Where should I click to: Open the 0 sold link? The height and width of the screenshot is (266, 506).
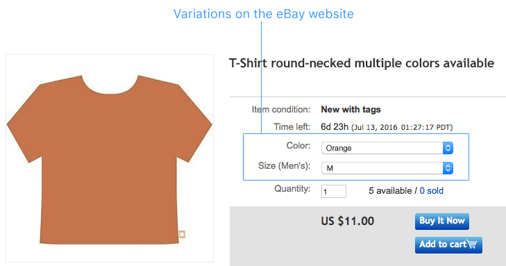[432, 191]
